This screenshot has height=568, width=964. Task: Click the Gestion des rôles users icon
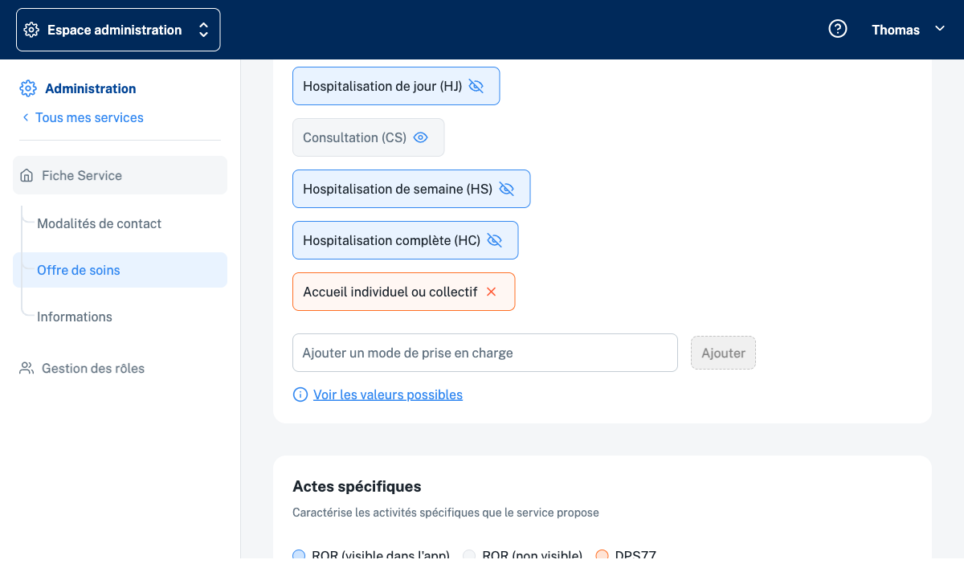[x=27, y=368]
